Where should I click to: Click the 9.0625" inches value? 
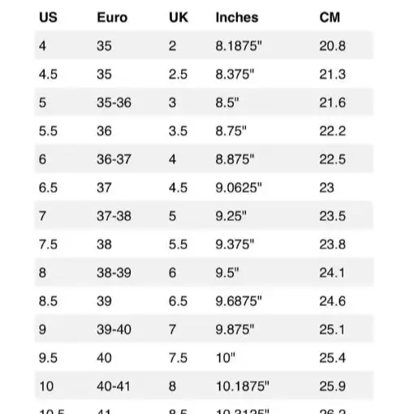[239, 188]
